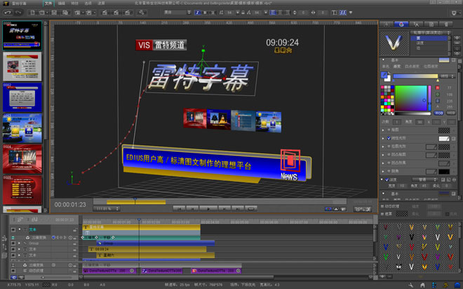
Task: Open the 编辑 menu
Action: coord(62,3)
